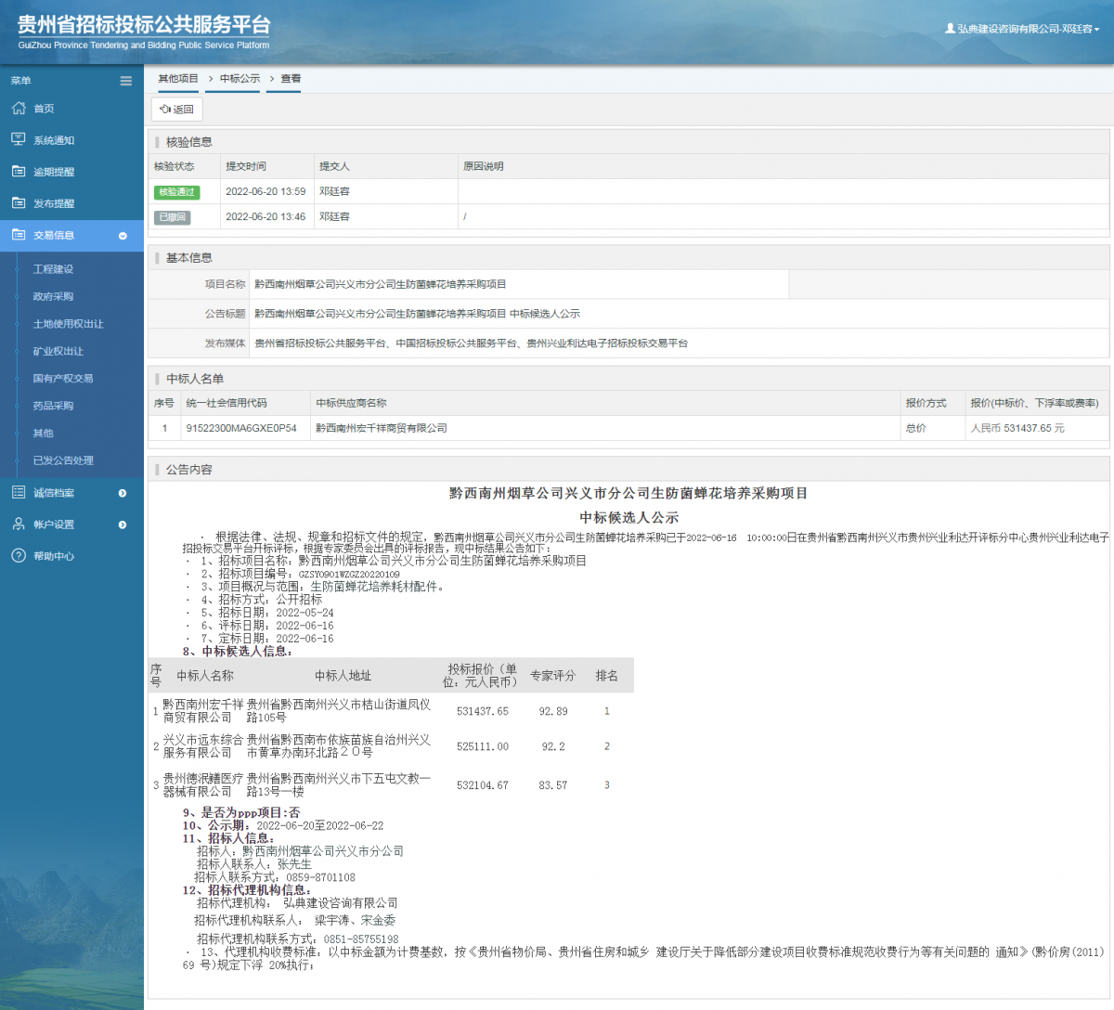
Task: Click the gray 已撤回 status badge
Action: coord(172,217)
